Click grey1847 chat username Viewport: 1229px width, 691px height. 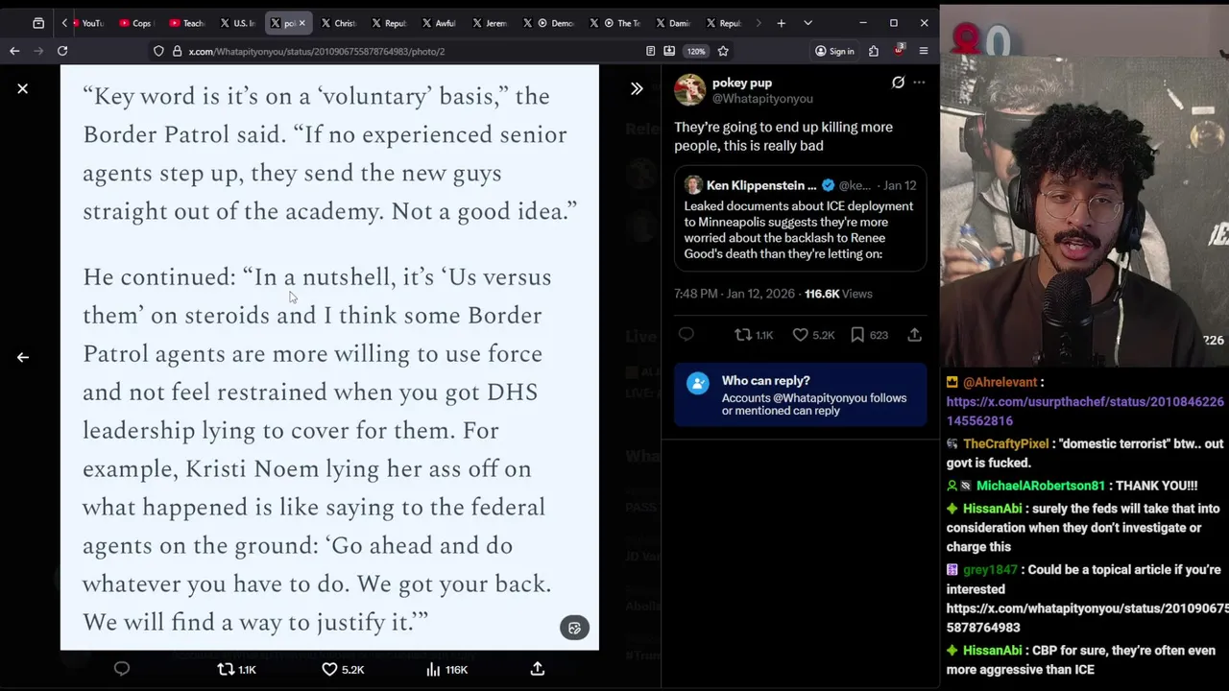[990, 570]
